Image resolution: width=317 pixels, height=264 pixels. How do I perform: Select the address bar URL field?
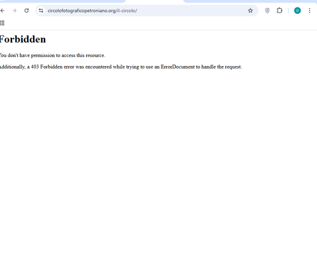click(147, 11)
